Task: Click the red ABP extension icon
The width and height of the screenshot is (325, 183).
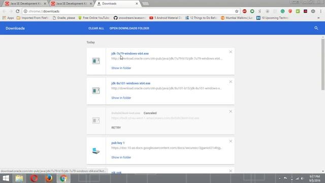Action: [245, 11]
